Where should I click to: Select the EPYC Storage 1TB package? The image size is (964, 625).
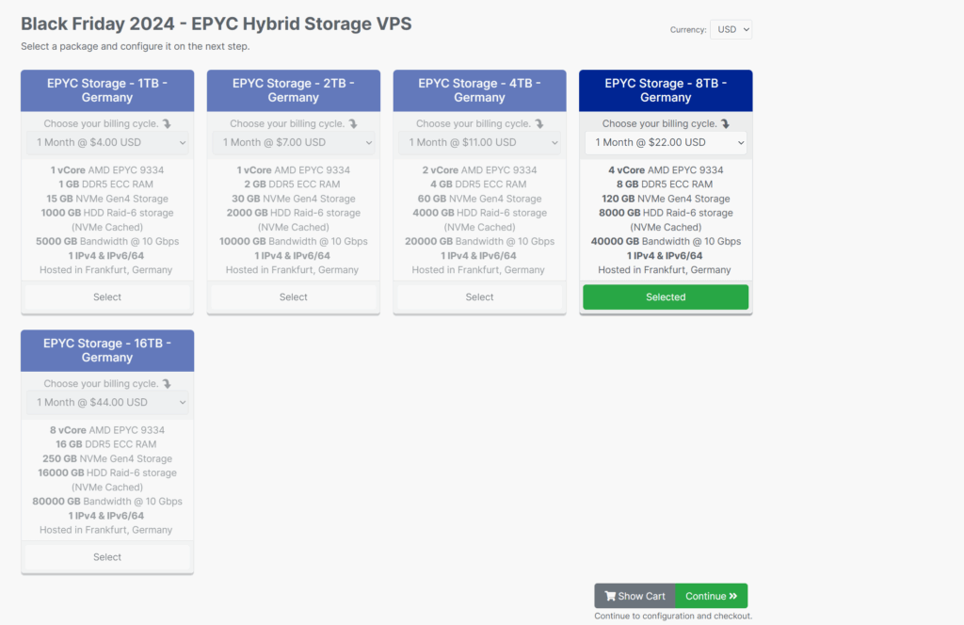(107, 296)
